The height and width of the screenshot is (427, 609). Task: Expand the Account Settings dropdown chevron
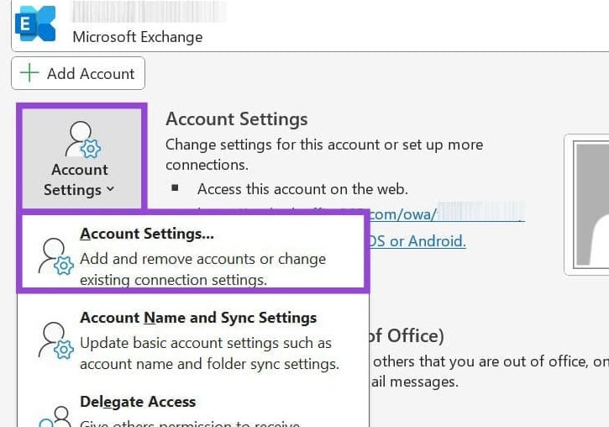tap(110, 190)
